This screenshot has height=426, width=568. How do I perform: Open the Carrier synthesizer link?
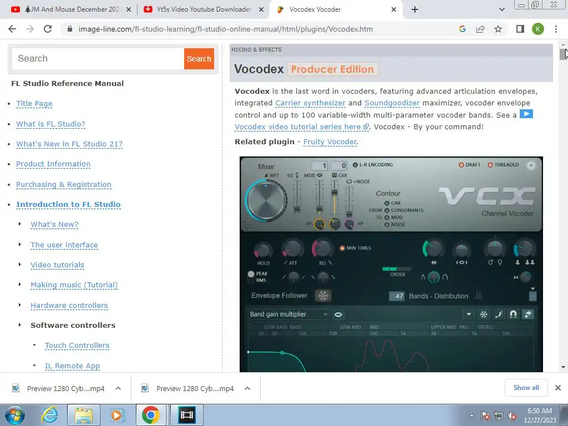(311, 103)
